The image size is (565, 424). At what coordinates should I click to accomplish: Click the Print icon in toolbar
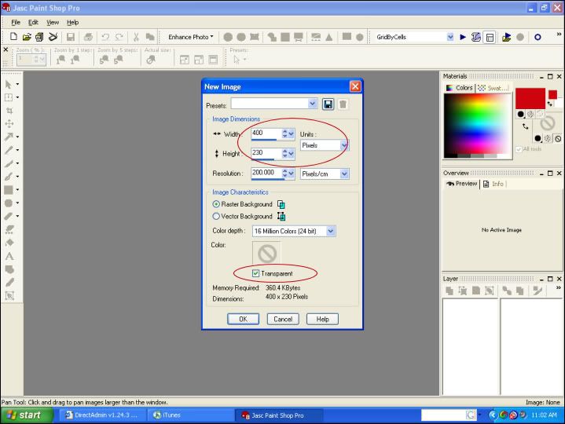pyautogui.click(x=88, y=37)
